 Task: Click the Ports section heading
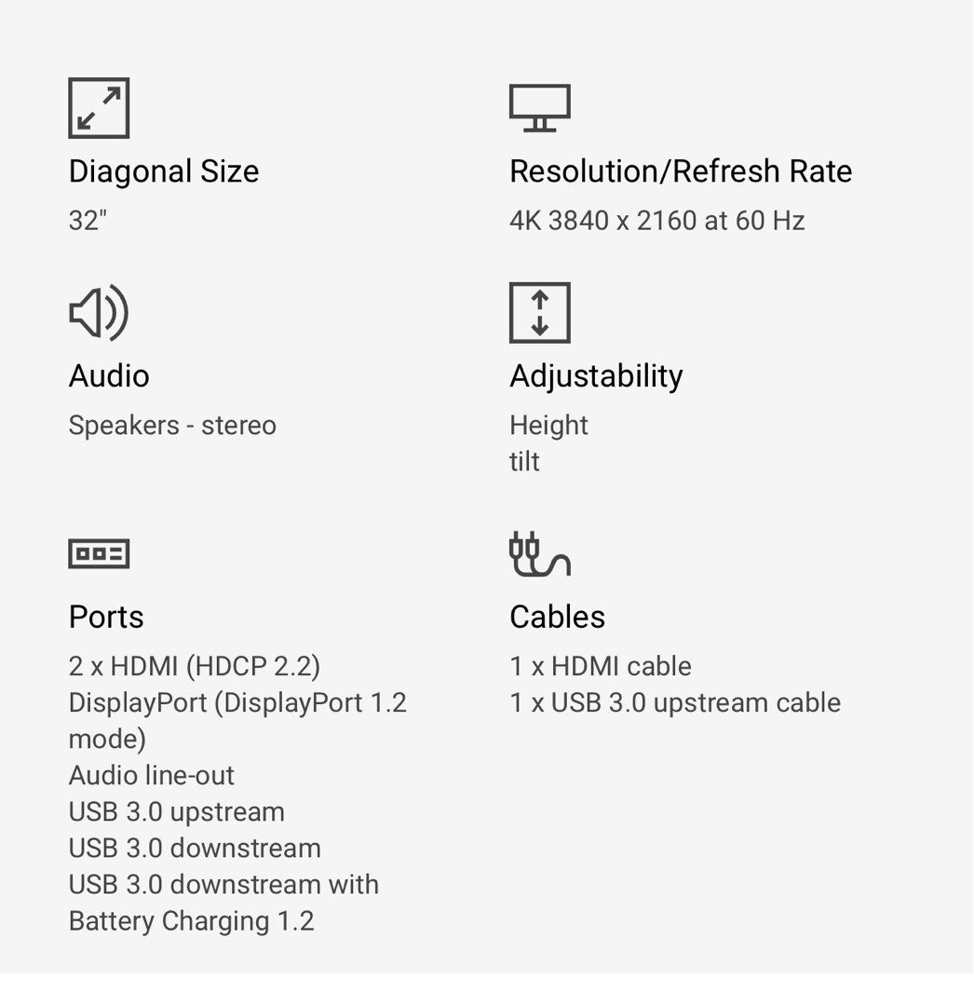pos(106,617)
